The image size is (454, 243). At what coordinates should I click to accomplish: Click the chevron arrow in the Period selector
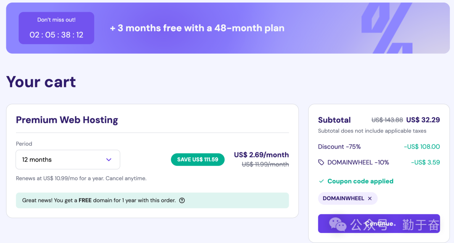pos(109,160)
